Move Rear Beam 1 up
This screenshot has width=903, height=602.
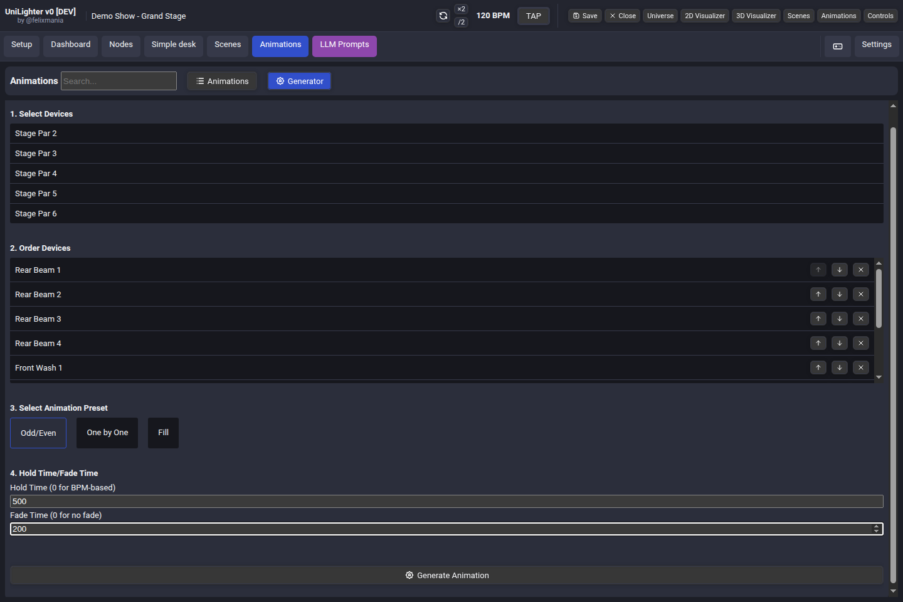click(x=818, y=270)
